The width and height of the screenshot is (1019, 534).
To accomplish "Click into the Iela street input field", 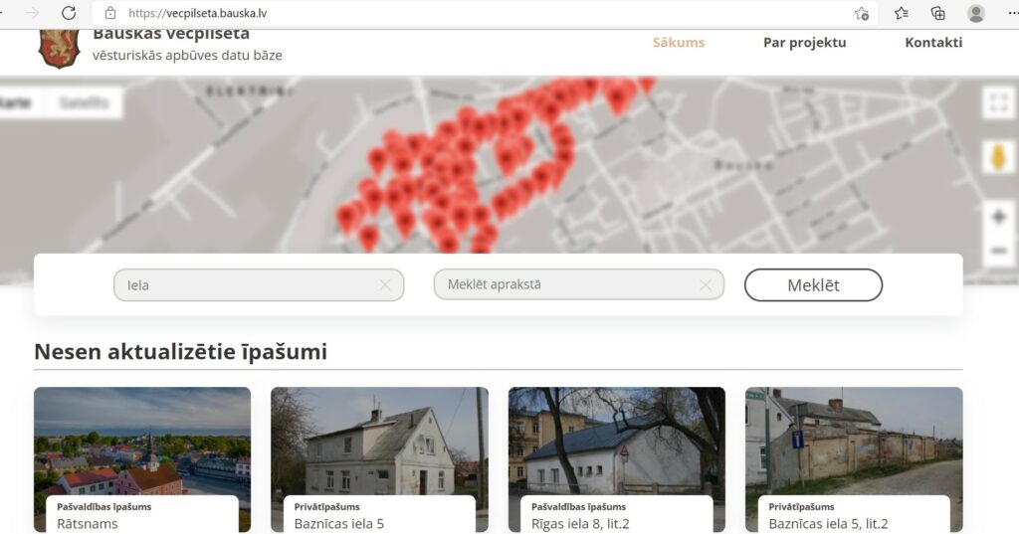I will (249, 285).
